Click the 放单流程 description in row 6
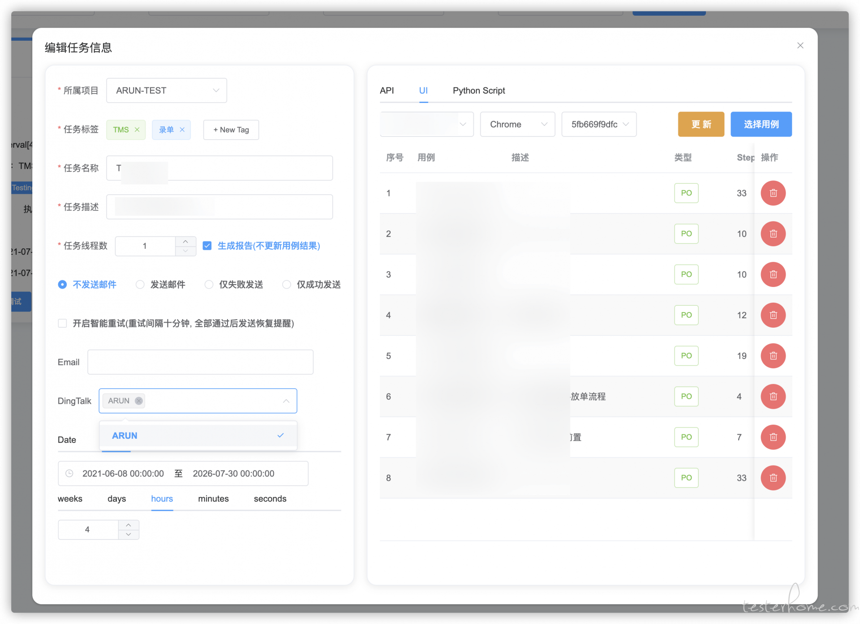 tap(588, 397)
